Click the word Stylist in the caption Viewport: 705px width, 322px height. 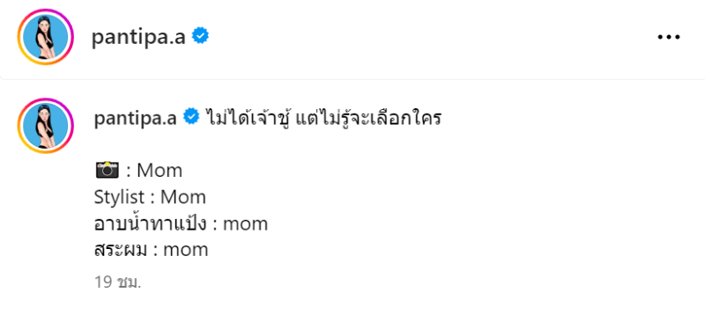click(x=119, y=198)
